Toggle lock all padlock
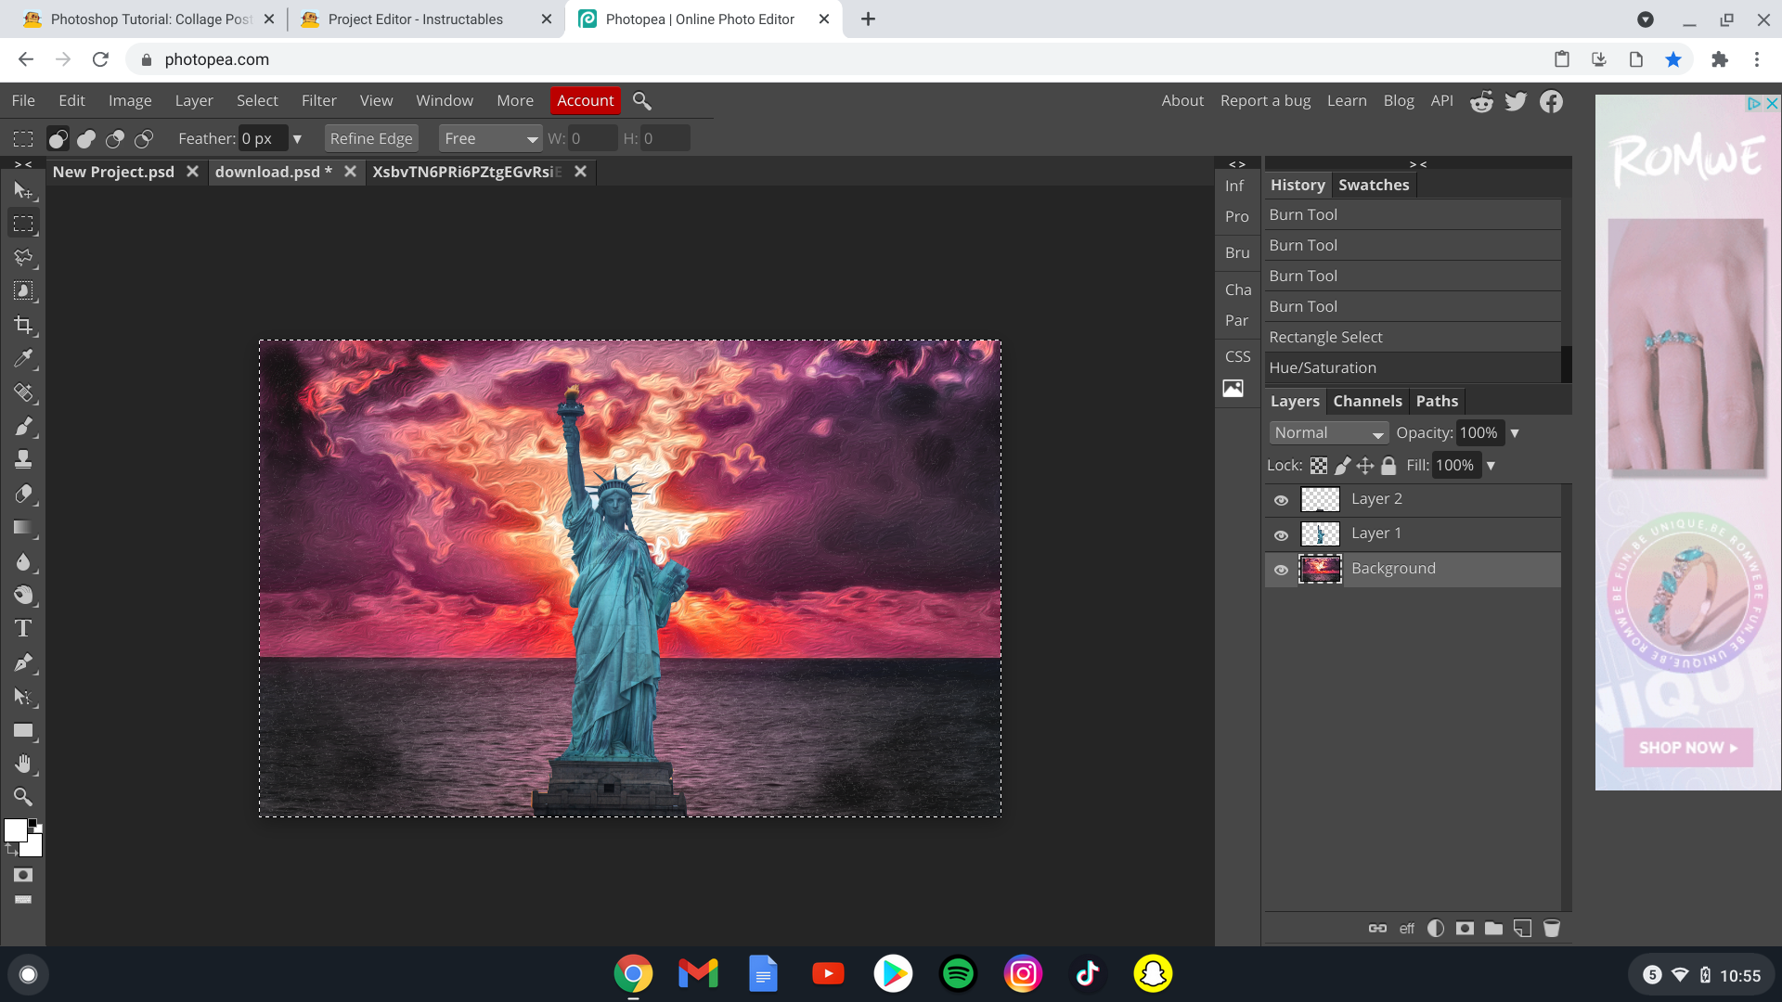This screenshot has width=1782, height=1002. coord(1388,466)
